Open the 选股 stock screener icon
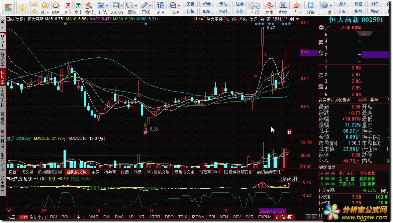Screen dimensions: 393x223 (x=173, y=5)
